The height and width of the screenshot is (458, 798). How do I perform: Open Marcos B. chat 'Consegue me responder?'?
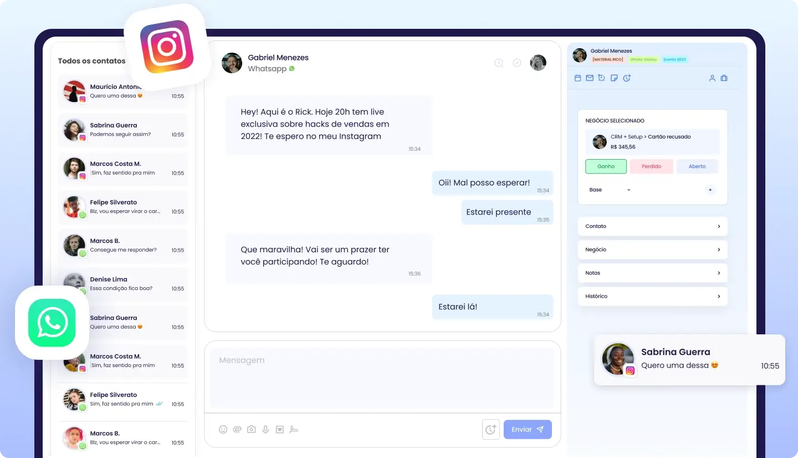(x=123, y=245)
